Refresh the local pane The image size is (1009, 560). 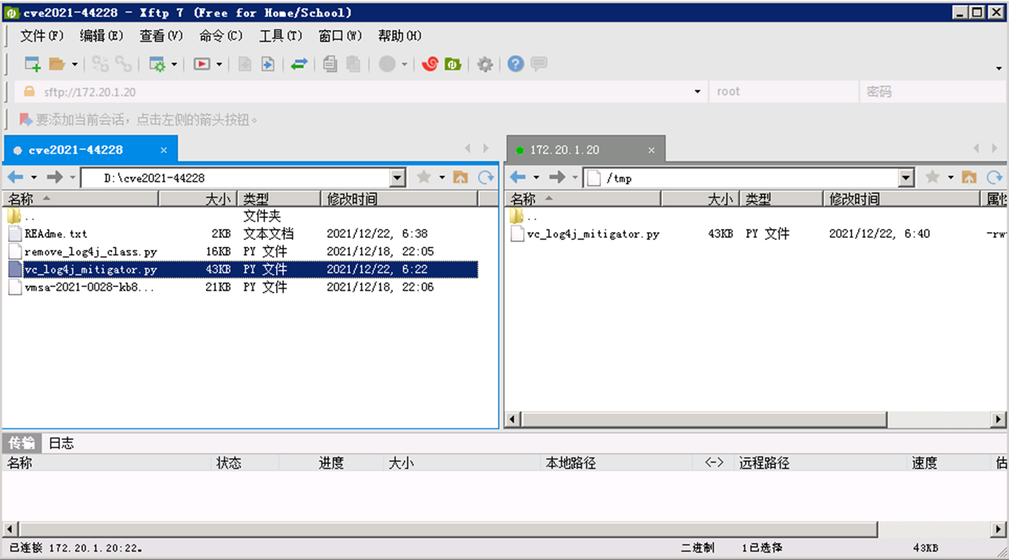click(486, 177)
